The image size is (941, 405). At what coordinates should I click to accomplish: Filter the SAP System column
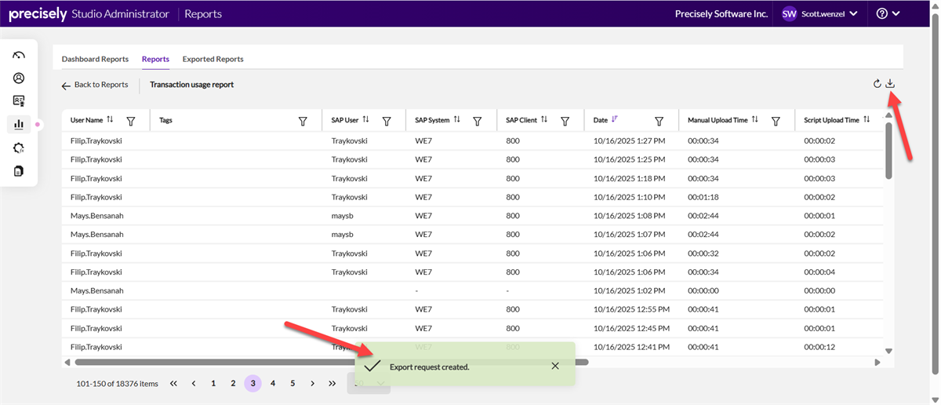(x=478, y=121)
